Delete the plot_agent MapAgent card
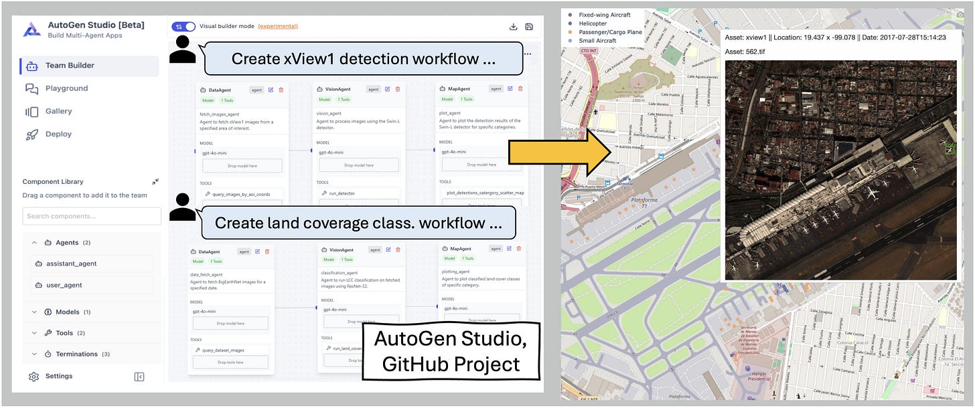 pyautogui.click(x=520, y=88)
